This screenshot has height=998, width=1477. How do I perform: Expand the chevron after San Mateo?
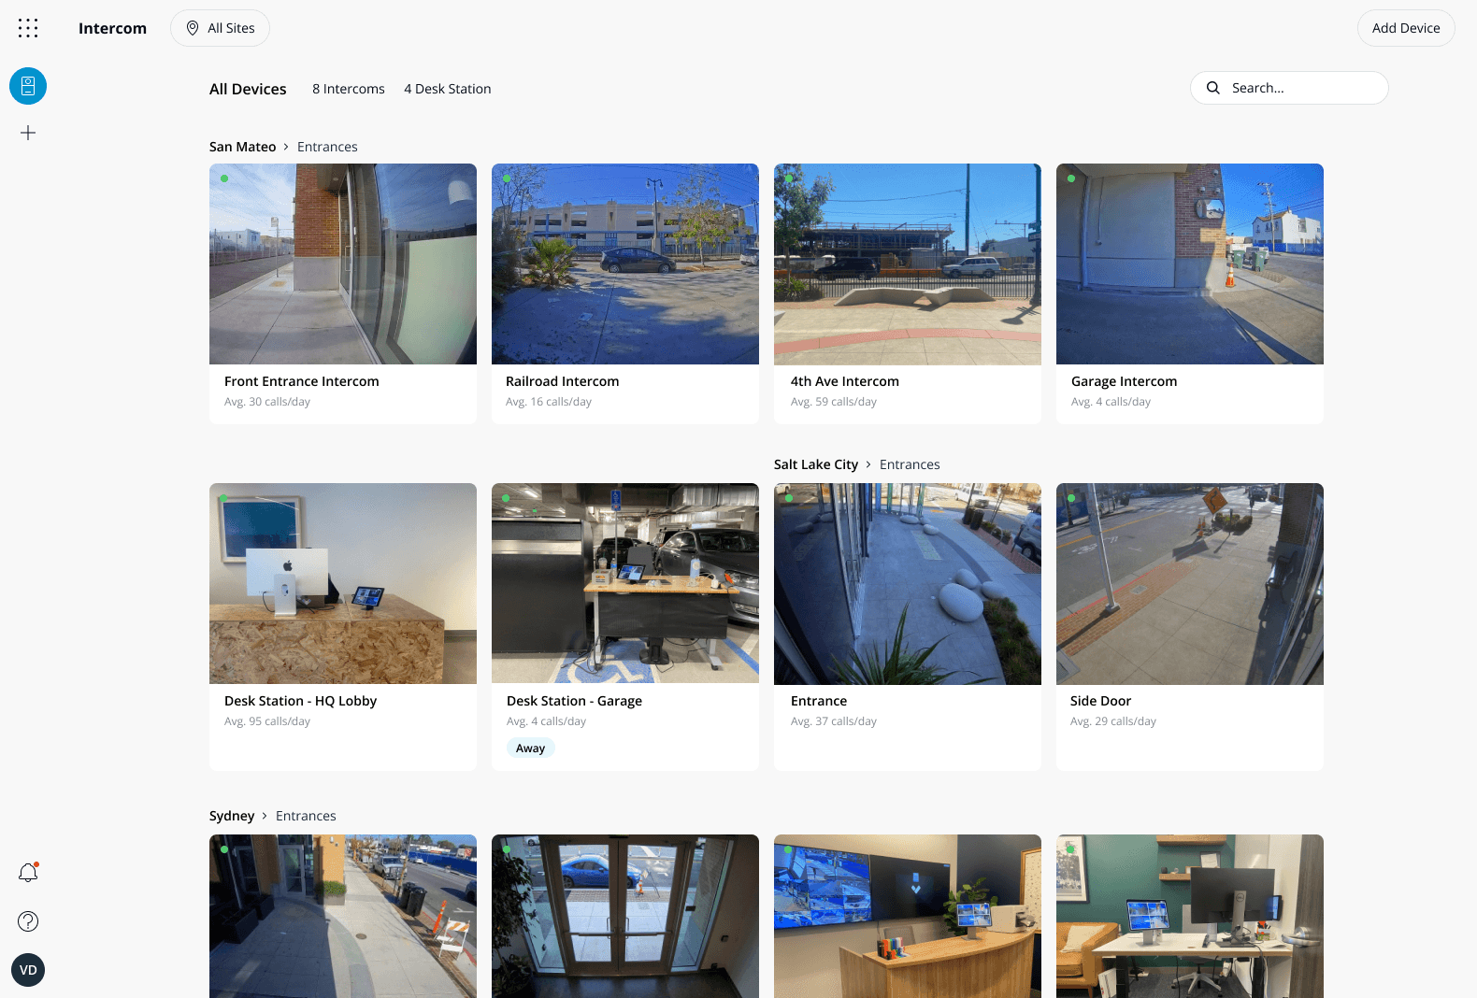pyautogui.click(x=286, y=147)
